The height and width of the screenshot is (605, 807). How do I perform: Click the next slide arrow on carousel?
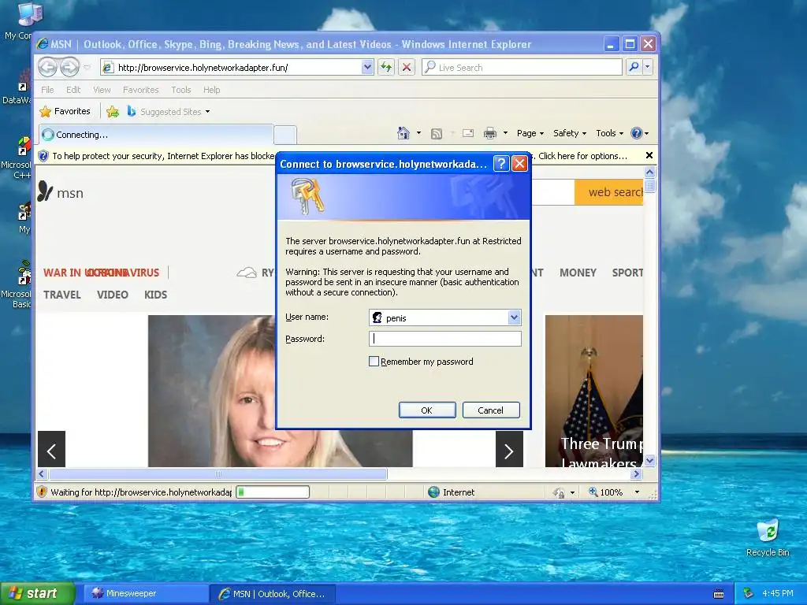(509, 449)
